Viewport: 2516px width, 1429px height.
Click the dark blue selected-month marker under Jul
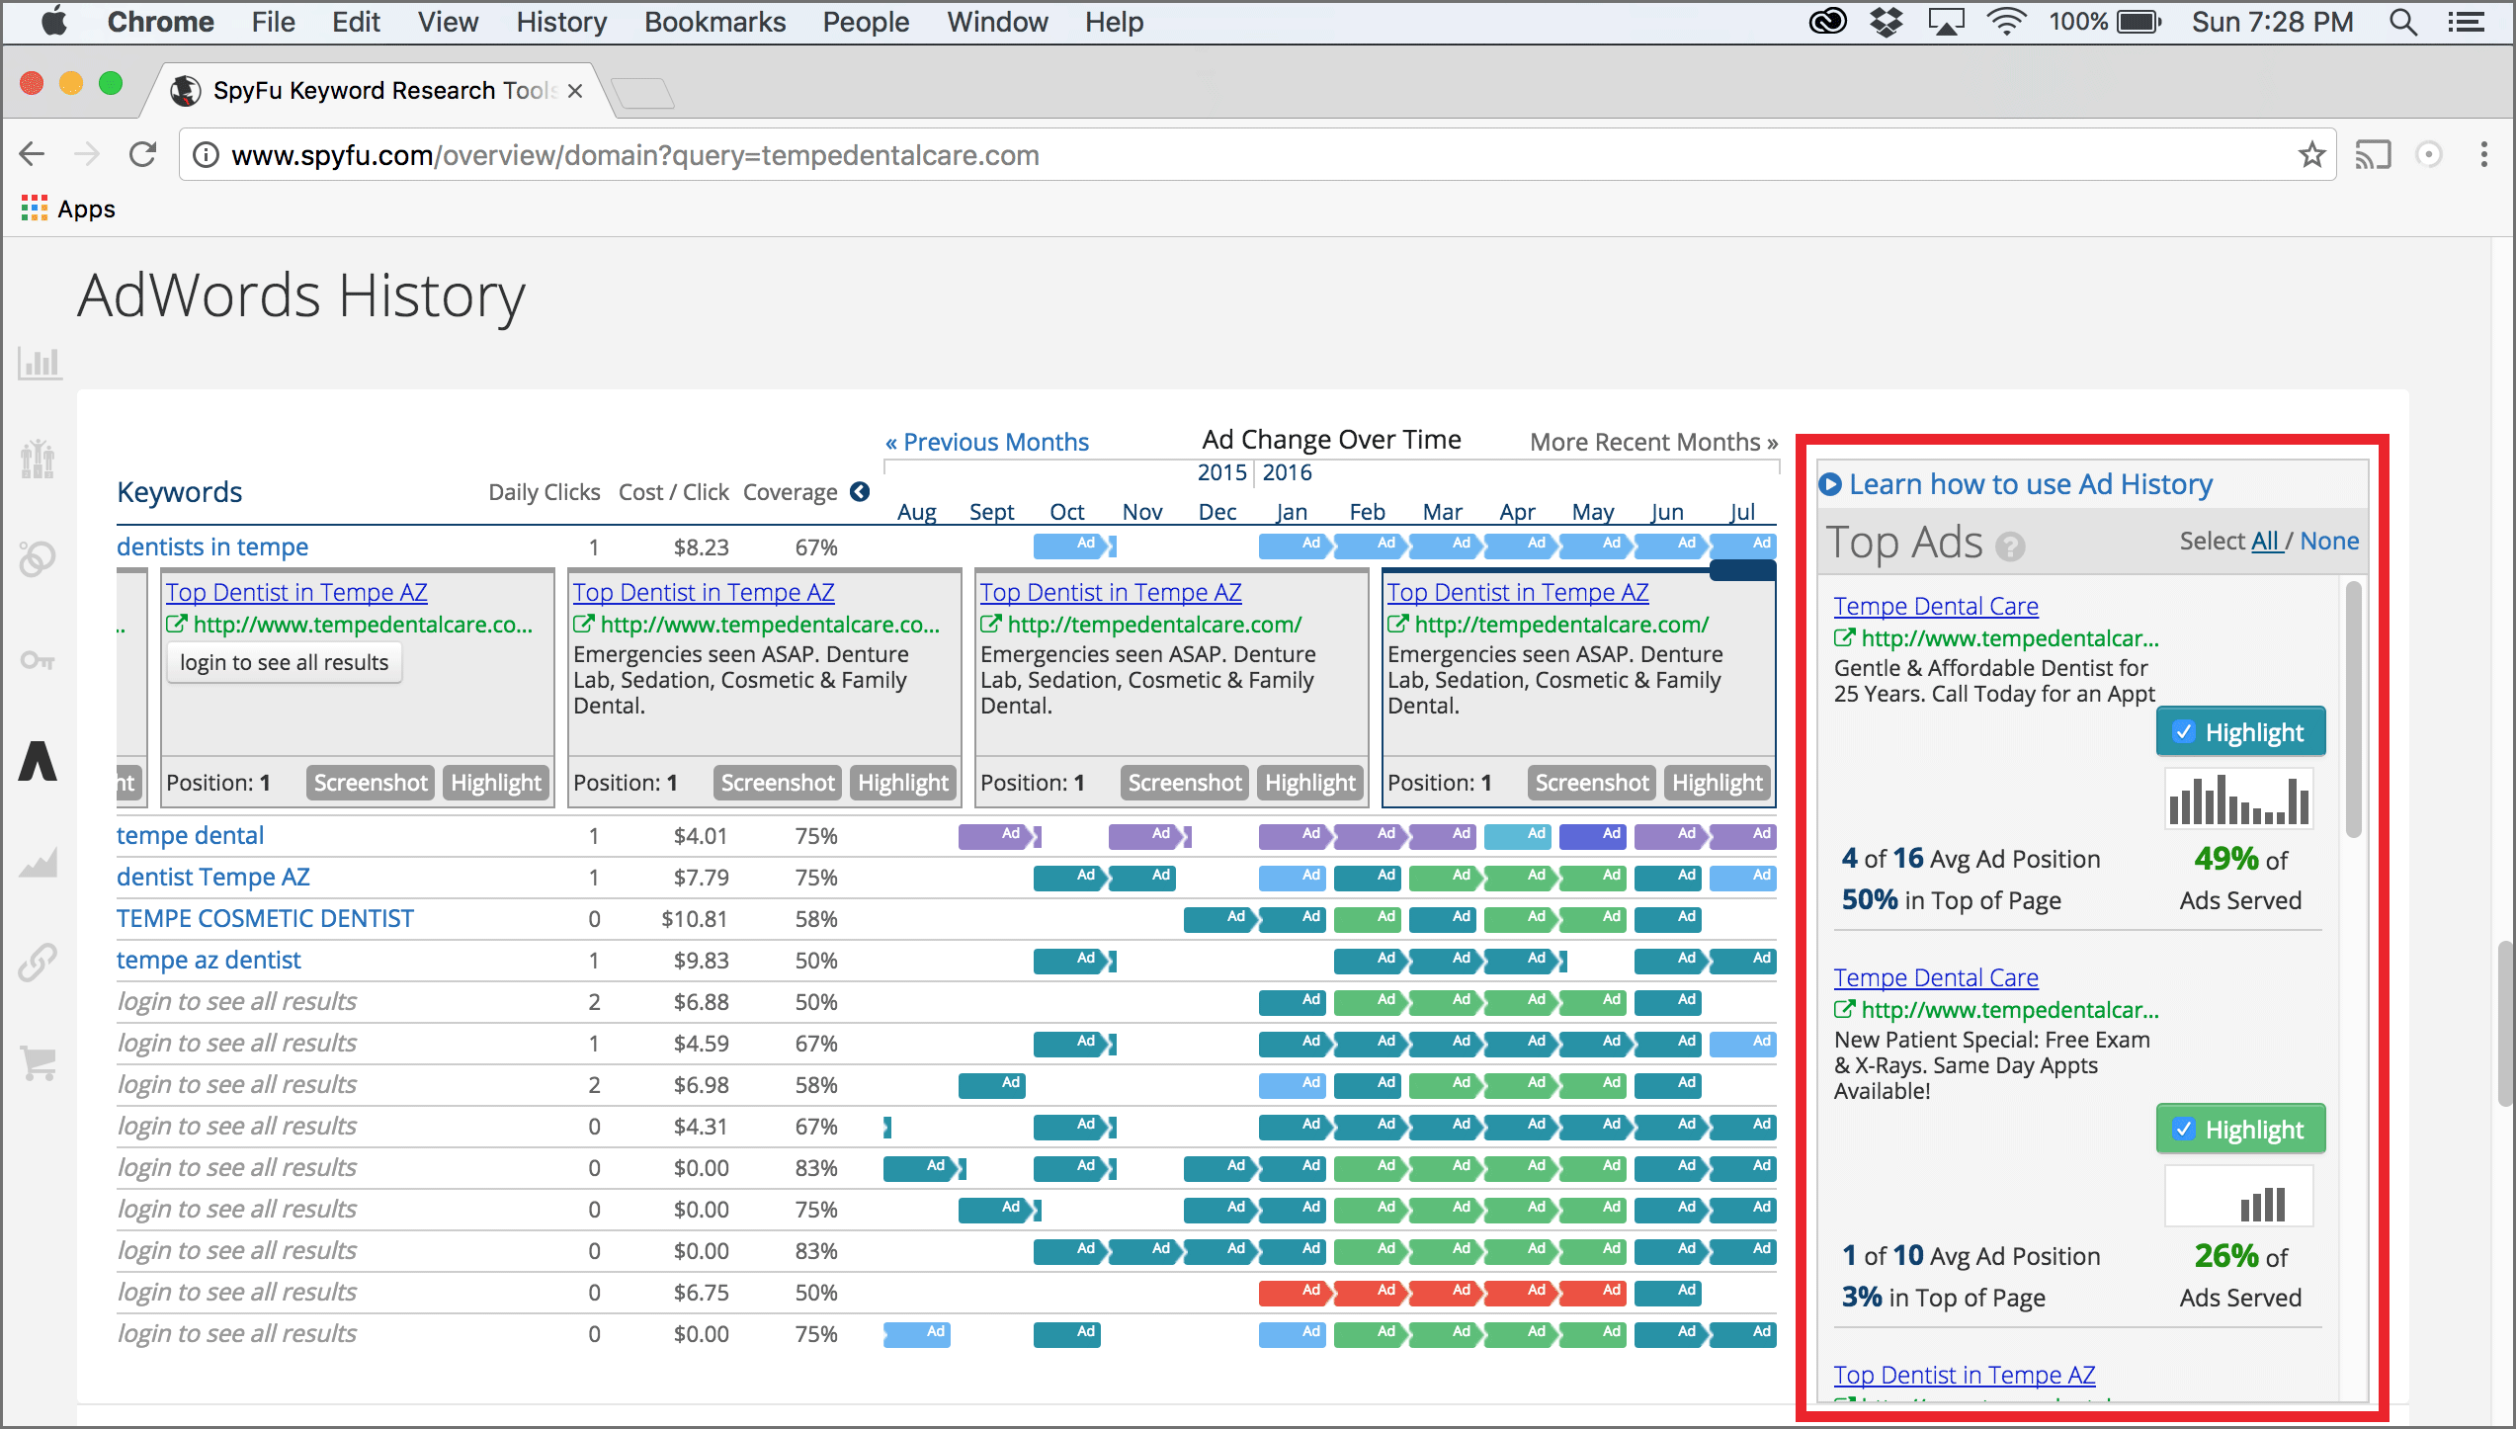point(1742,570)
